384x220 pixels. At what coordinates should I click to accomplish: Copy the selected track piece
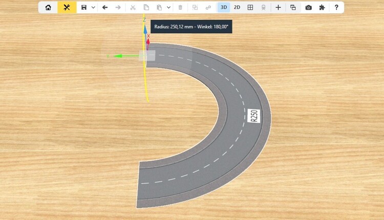(146, 8)
